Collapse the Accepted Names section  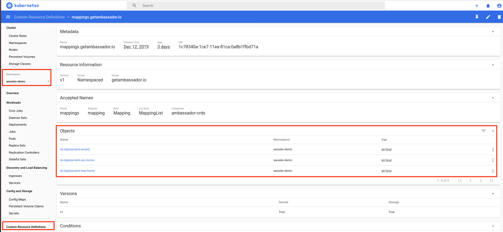click(x=493, y=98)
